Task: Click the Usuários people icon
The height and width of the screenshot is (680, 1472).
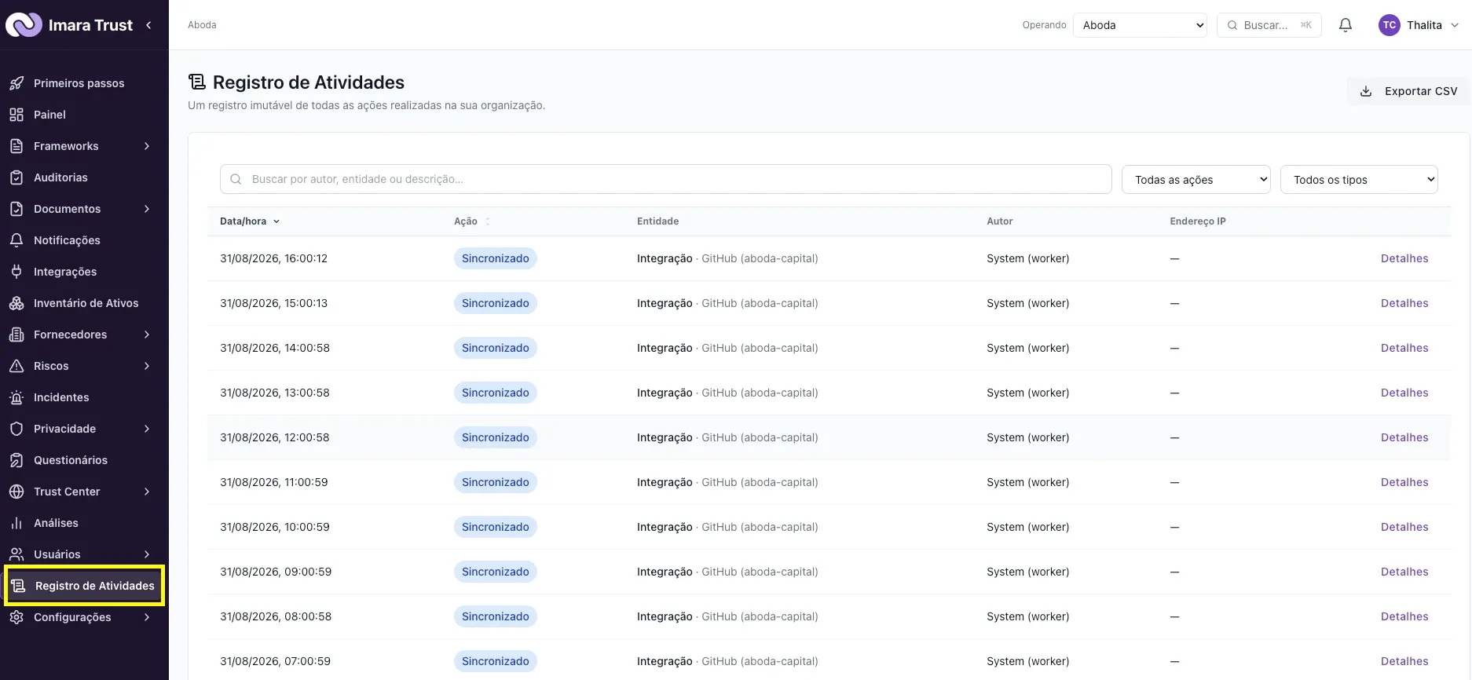Action: [x=16, y=554]
